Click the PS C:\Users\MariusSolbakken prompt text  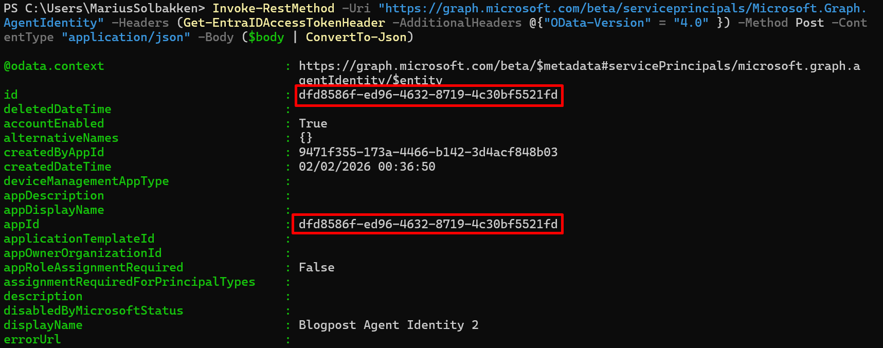point(104,9)
